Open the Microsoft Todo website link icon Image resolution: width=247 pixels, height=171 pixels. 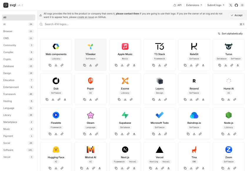(166, 134)
